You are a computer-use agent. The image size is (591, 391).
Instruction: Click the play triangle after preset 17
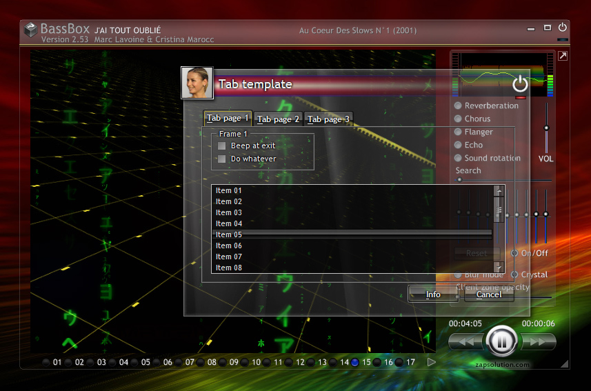coord(432,362)
